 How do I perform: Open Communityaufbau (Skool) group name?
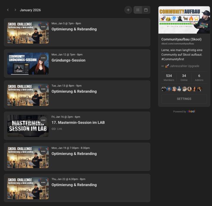tap(181, 39)
